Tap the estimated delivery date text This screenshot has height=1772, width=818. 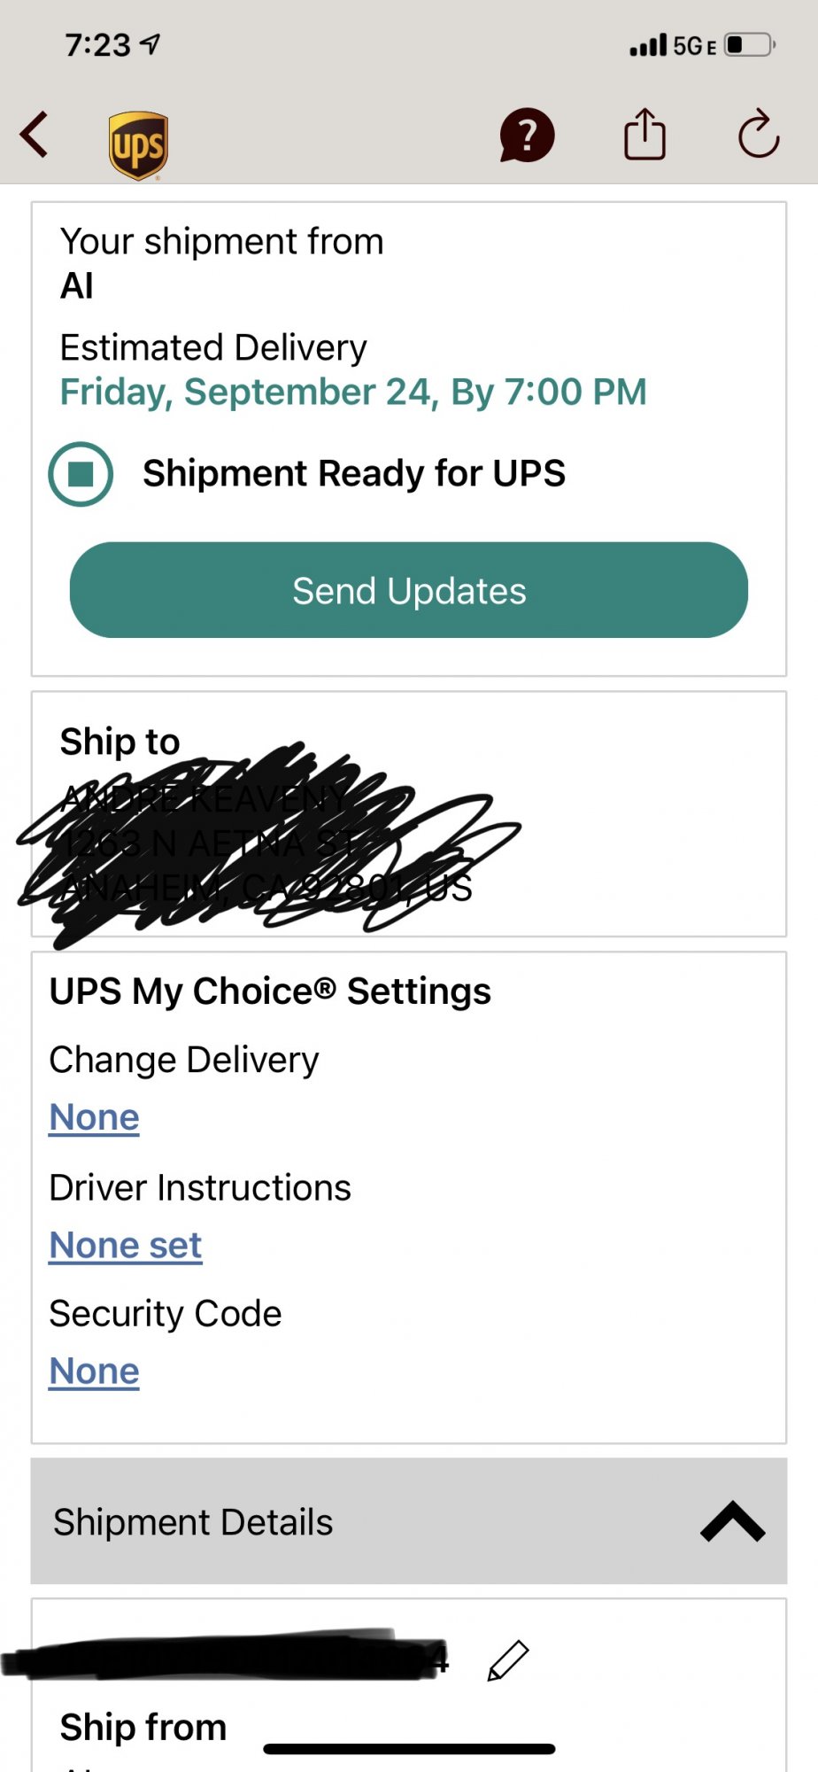[353, 392]
